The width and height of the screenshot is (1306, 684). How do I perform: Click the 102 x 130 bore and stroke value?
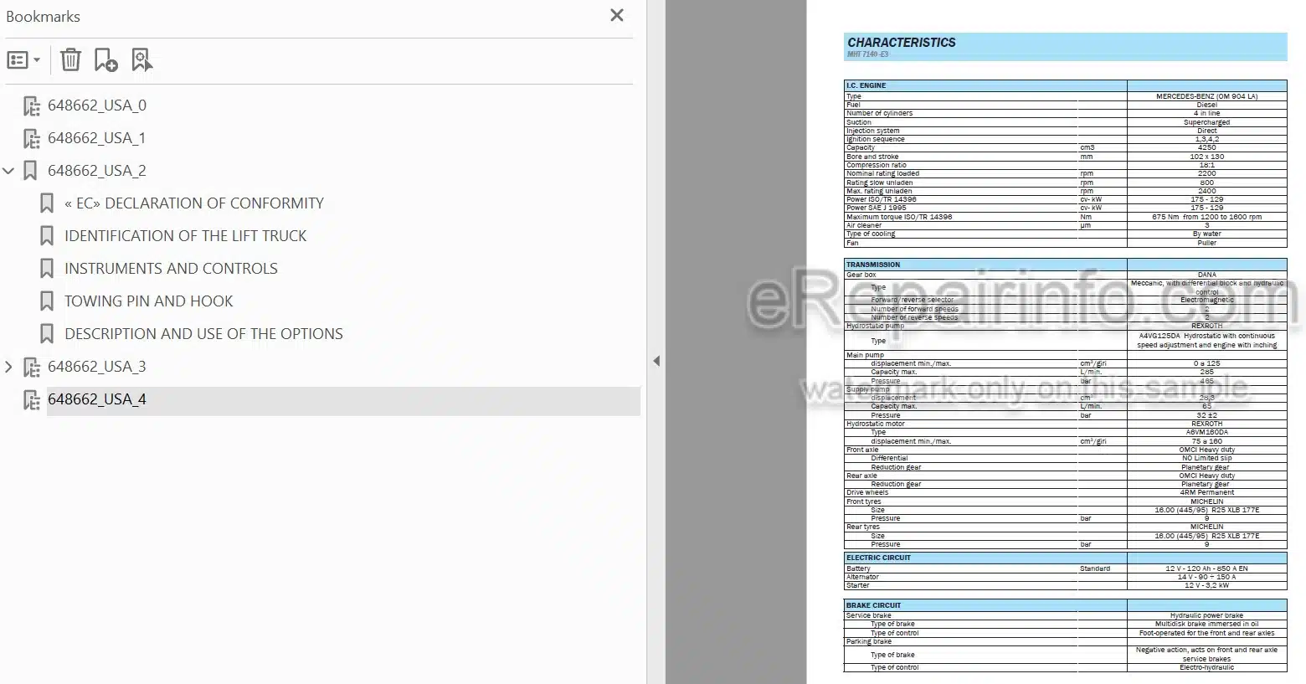[1206, 157]
